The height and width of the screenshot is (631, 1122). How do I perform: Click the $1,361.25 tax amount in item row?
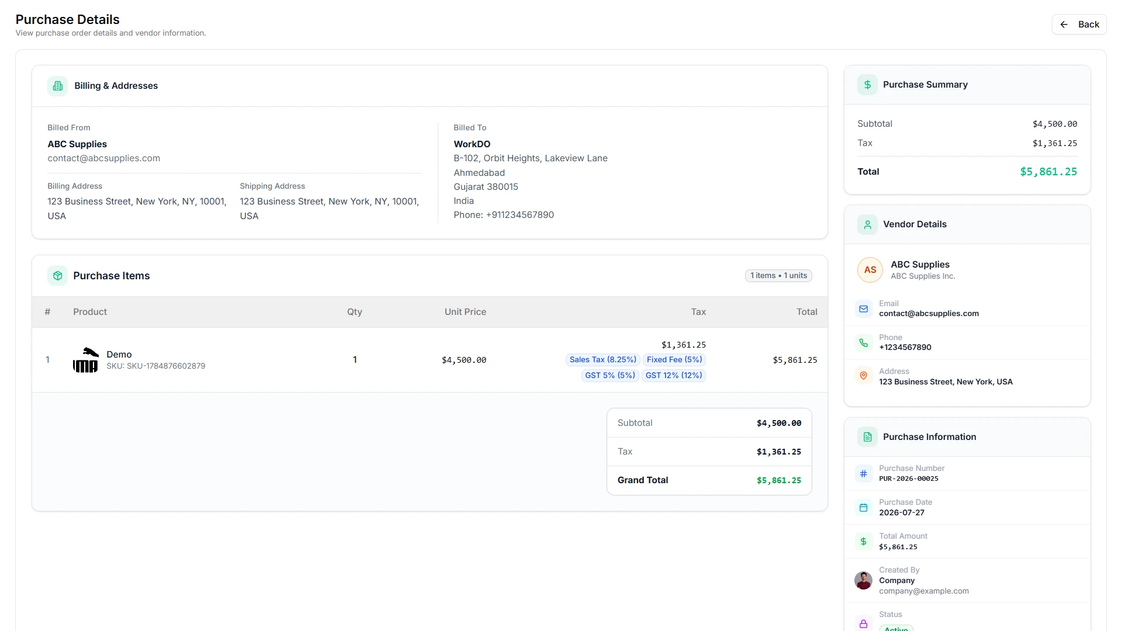point(684,345)
